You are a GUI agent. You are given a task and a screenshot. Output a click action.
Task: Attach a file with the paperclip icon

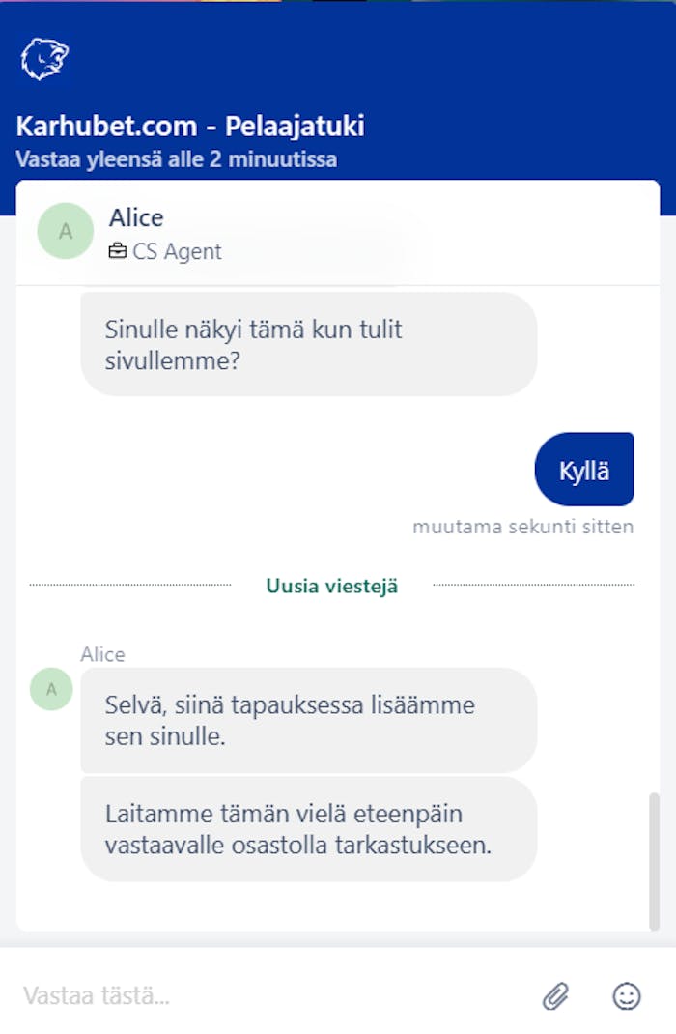coord(555,995)
